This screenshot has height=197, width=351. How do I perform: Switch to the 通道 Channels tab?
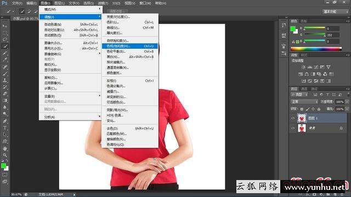click(x=304, y=89)
